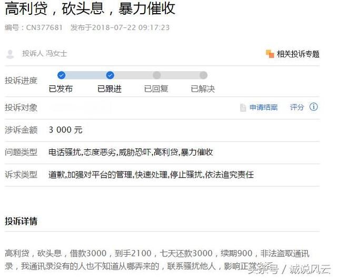The height and width of the screenshot is (278, 337).
Task: Click the publish date 2018-07-22 09:17:23
Action: tap(131, 27)
